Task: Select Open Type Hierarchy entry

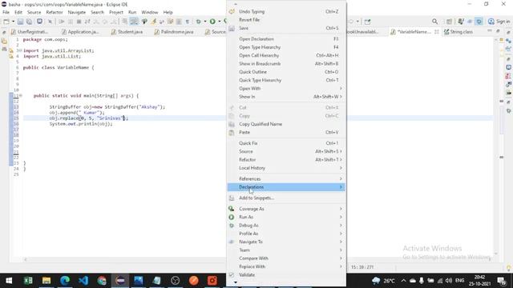Action: coord(286,47)
